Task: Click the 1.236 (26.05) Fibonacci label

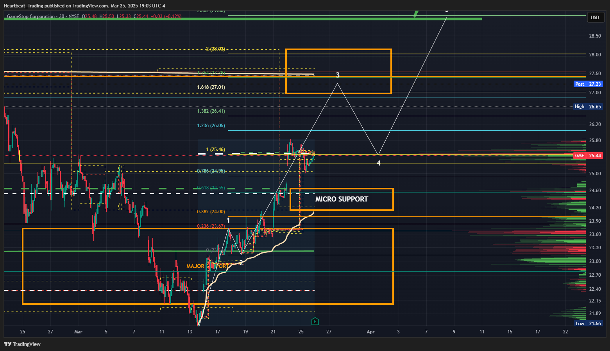Action: (211, 126)
